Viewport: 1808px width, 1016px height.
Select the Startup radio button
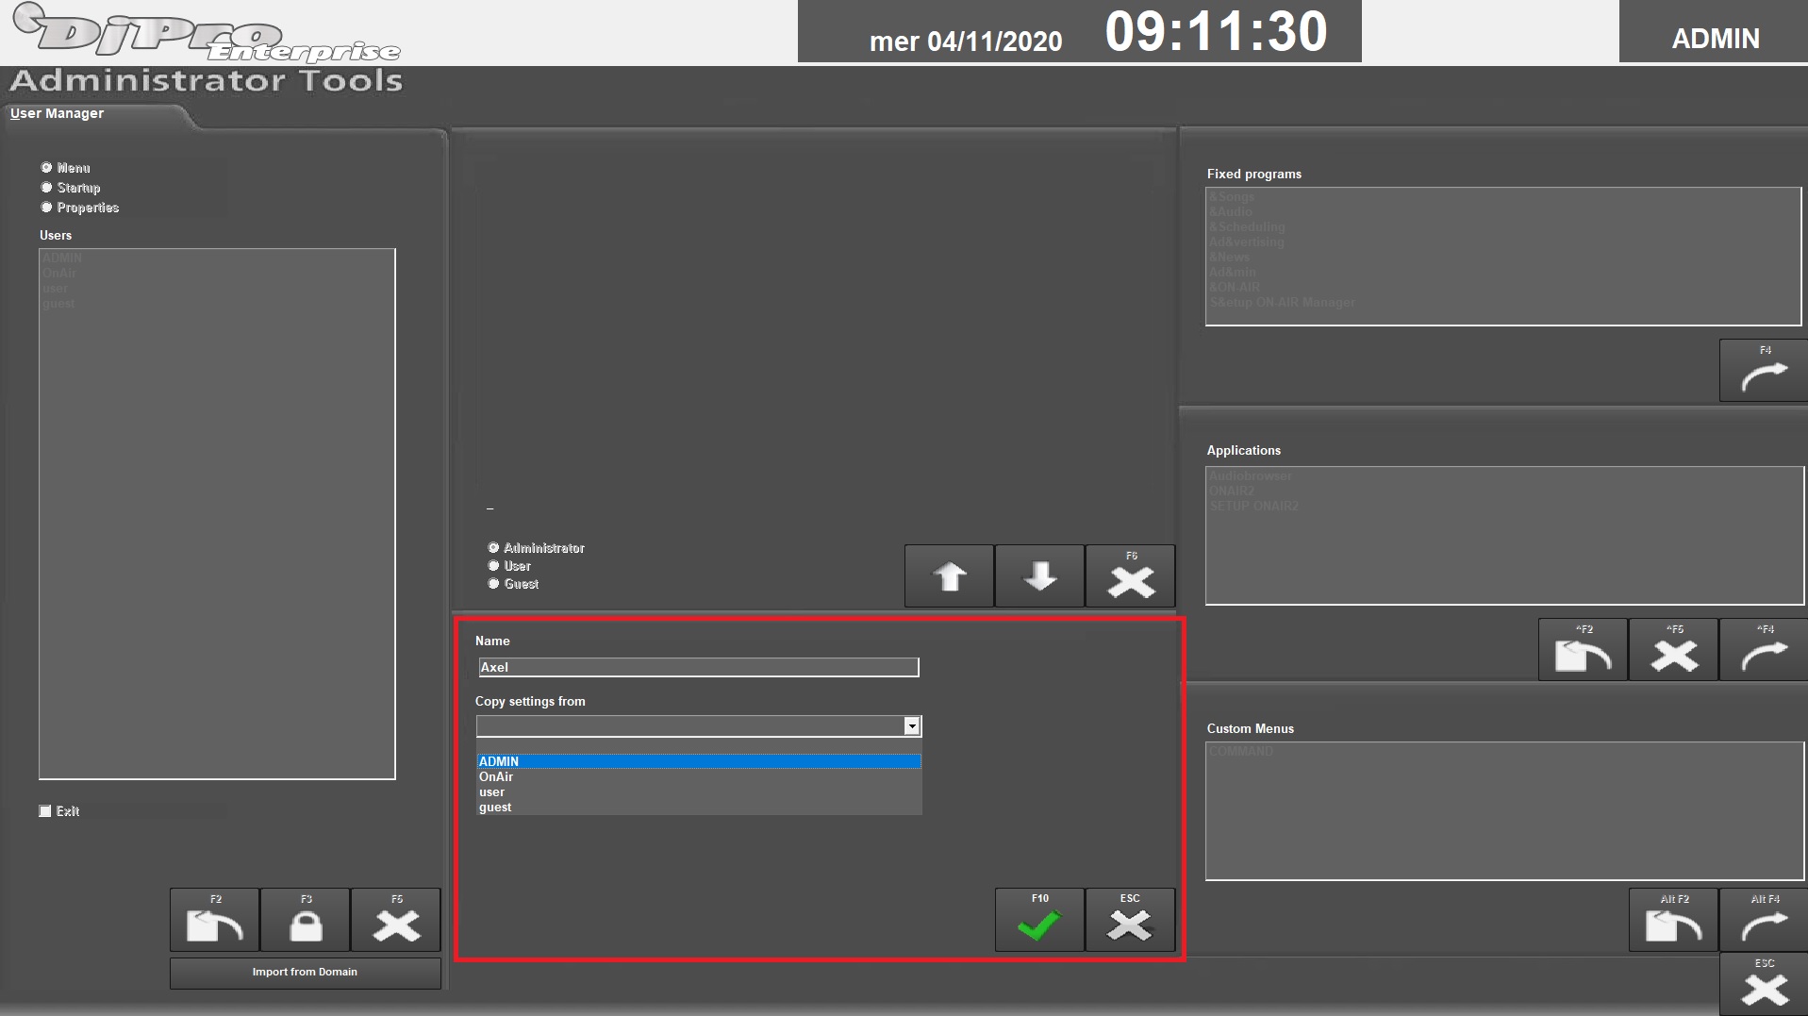point(46,188)
